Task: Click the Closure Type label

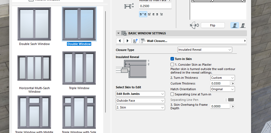Action: pyautogui.click(x=125, y=50)
